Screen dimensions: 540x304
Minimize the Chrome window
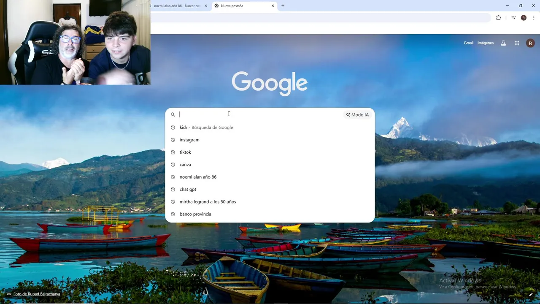pos(508,6)
